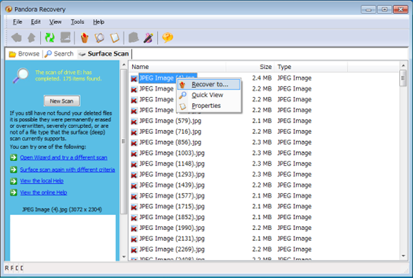This screenshot has width=413, height=278.
Task: Select JPEG Image (1439).jpg file
Action: pos(171,185)
